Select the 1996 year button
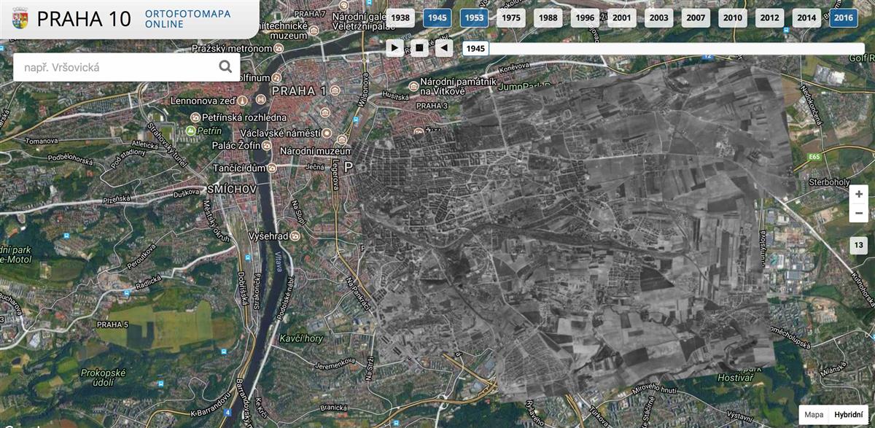875x428 pixels. [x=585, y=18]
